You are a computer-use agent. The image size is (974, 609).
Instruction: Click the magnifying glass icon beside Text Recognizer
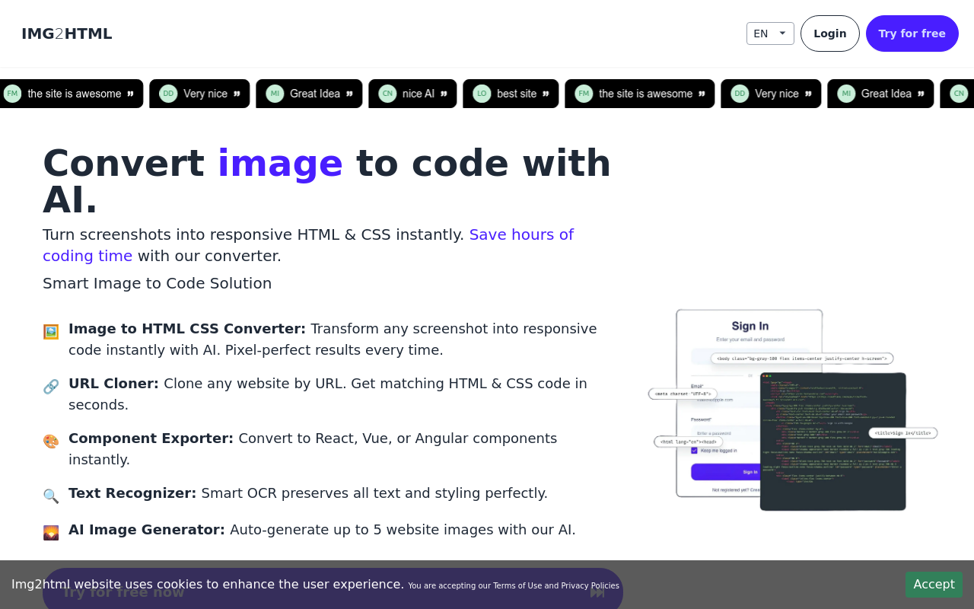(x=51, y=496)
